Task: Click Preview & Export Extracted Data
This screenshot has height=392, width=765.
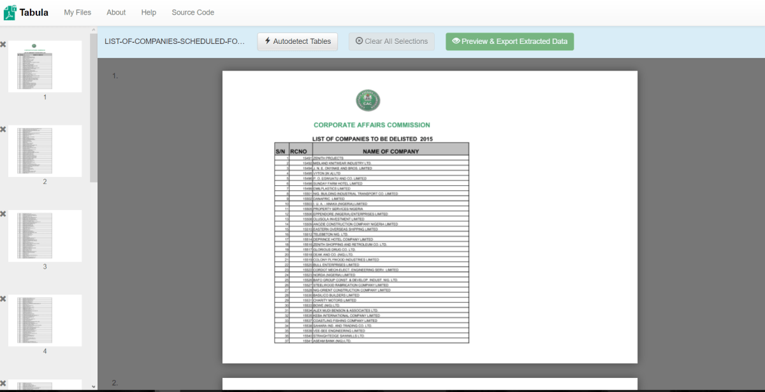Action: 509,41
